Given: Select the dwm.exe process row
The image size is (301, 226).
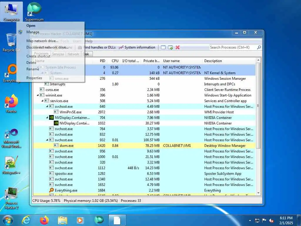Looking at the screenshot, I should 144,146.
